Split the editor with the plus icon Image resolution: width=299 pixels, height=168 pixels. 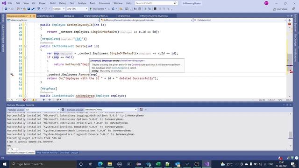(290, 20)
